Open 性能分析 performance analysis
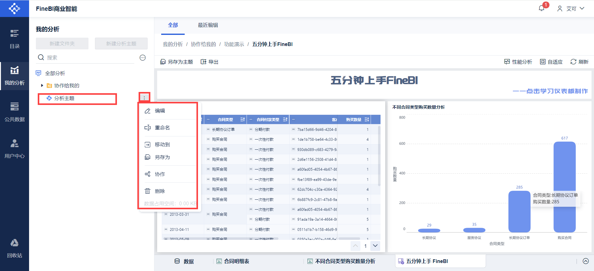The height and width of the screenshot is (271, 594). pos(518,62)
